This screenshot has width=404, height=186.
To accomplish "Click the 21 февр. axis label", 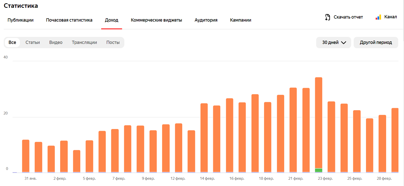I will [x=296, y=178].
